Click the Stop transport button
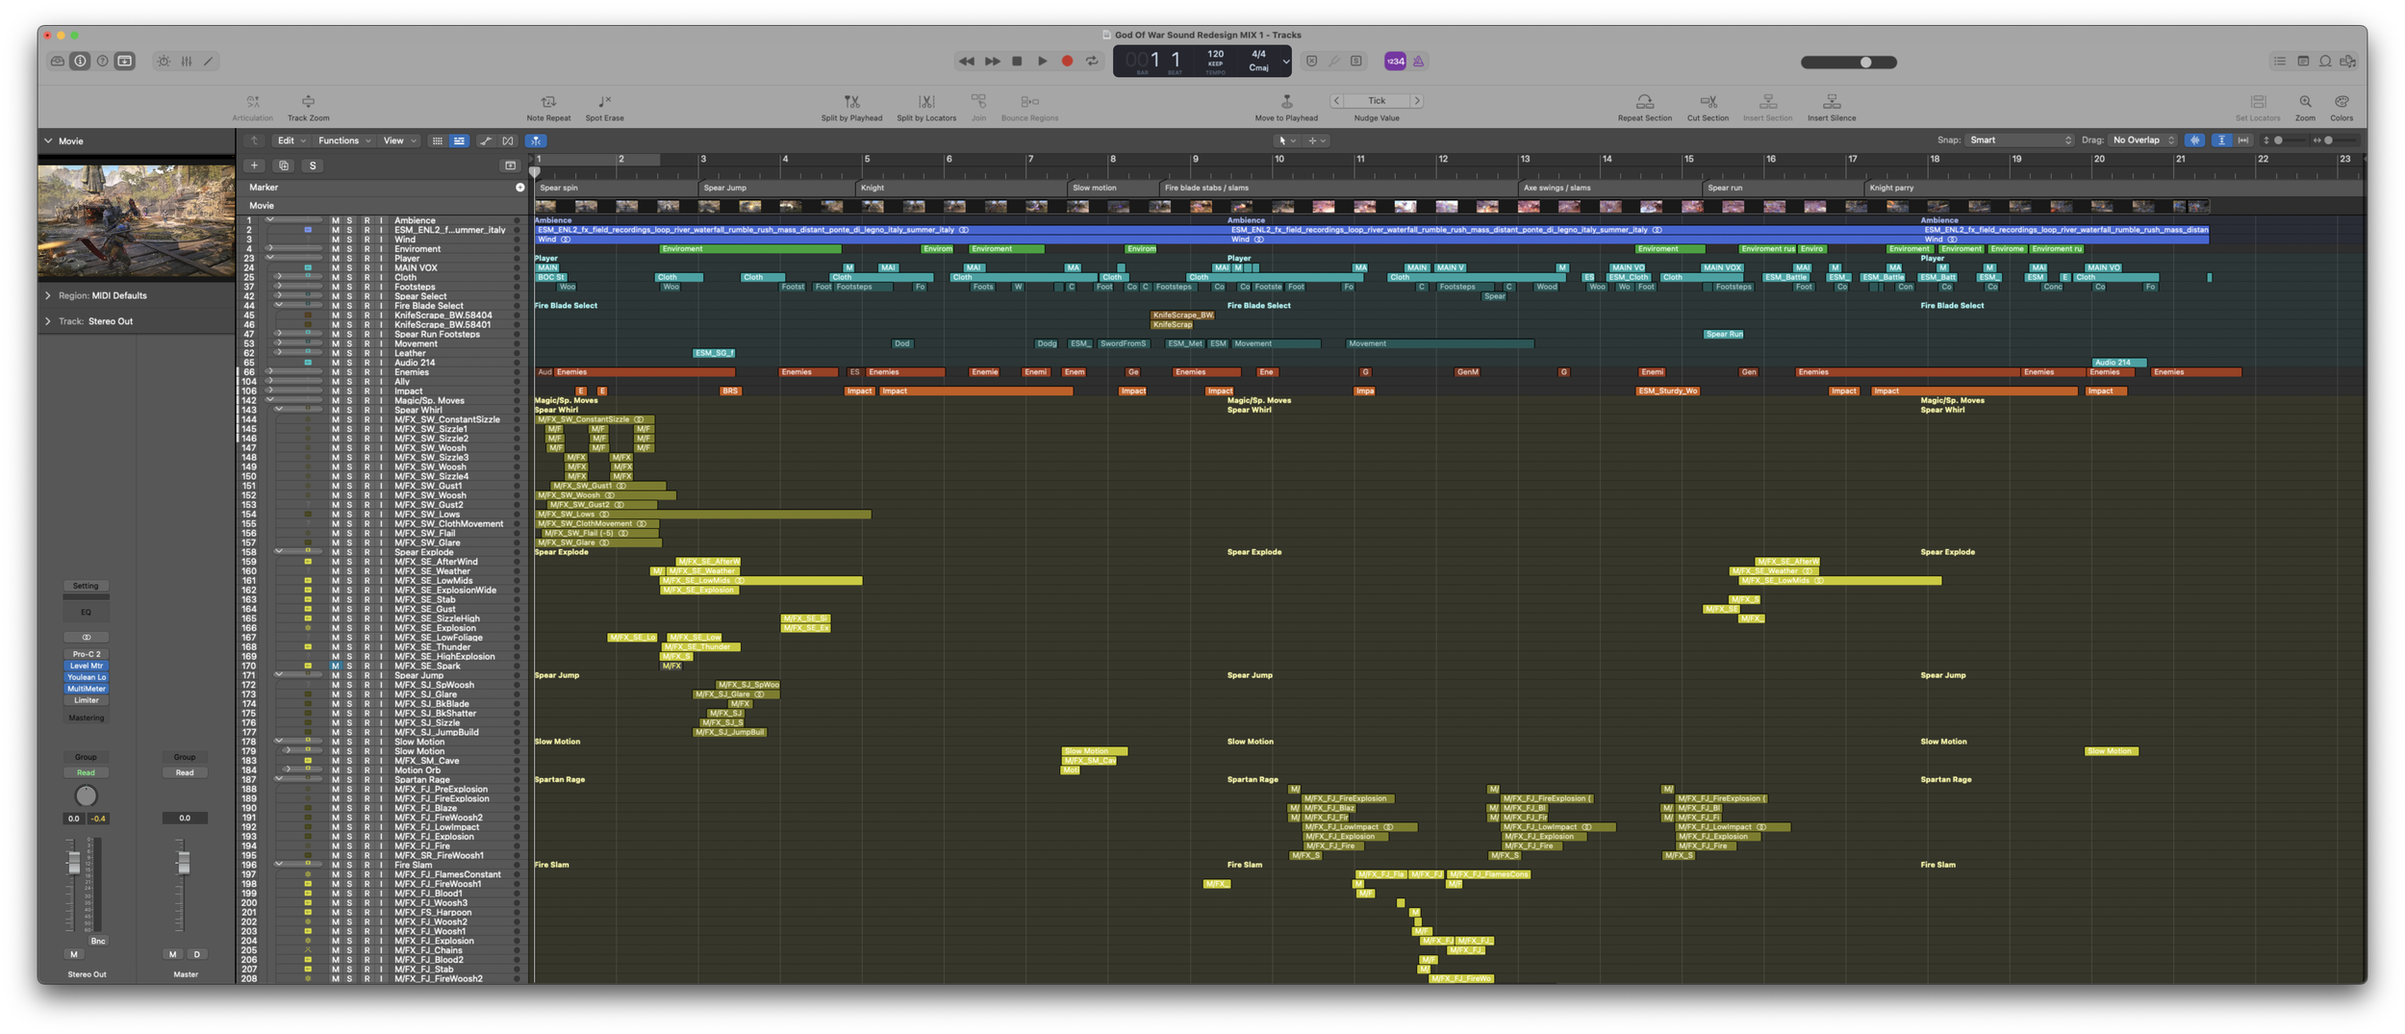2405x1034 pixels. click(x=1017, y=62)
